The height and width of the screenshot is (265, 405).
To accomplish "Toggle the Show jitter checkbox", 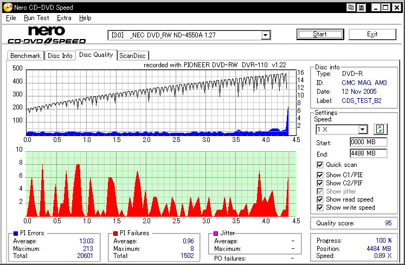I will click(x=320, y=191).
